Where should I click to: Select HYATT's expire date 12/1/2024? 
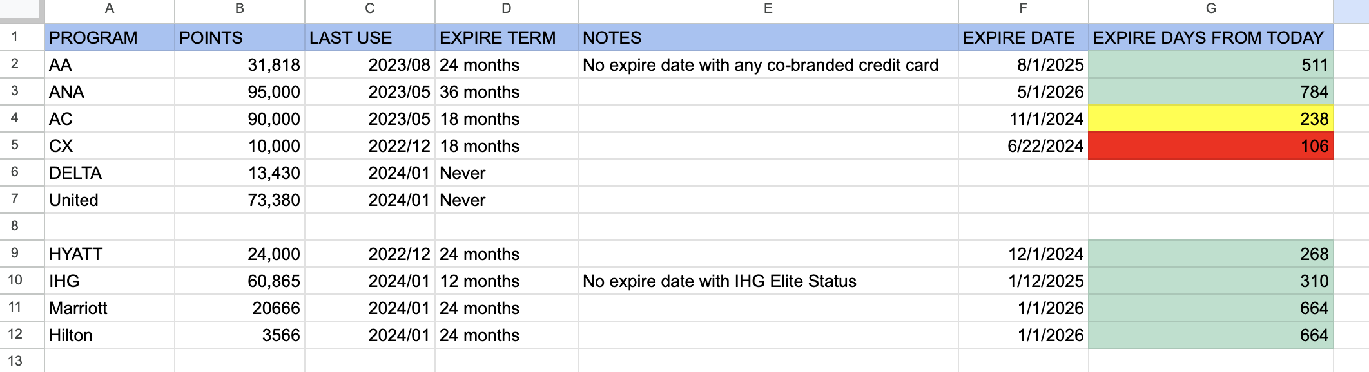click(x=1023, y=254)
